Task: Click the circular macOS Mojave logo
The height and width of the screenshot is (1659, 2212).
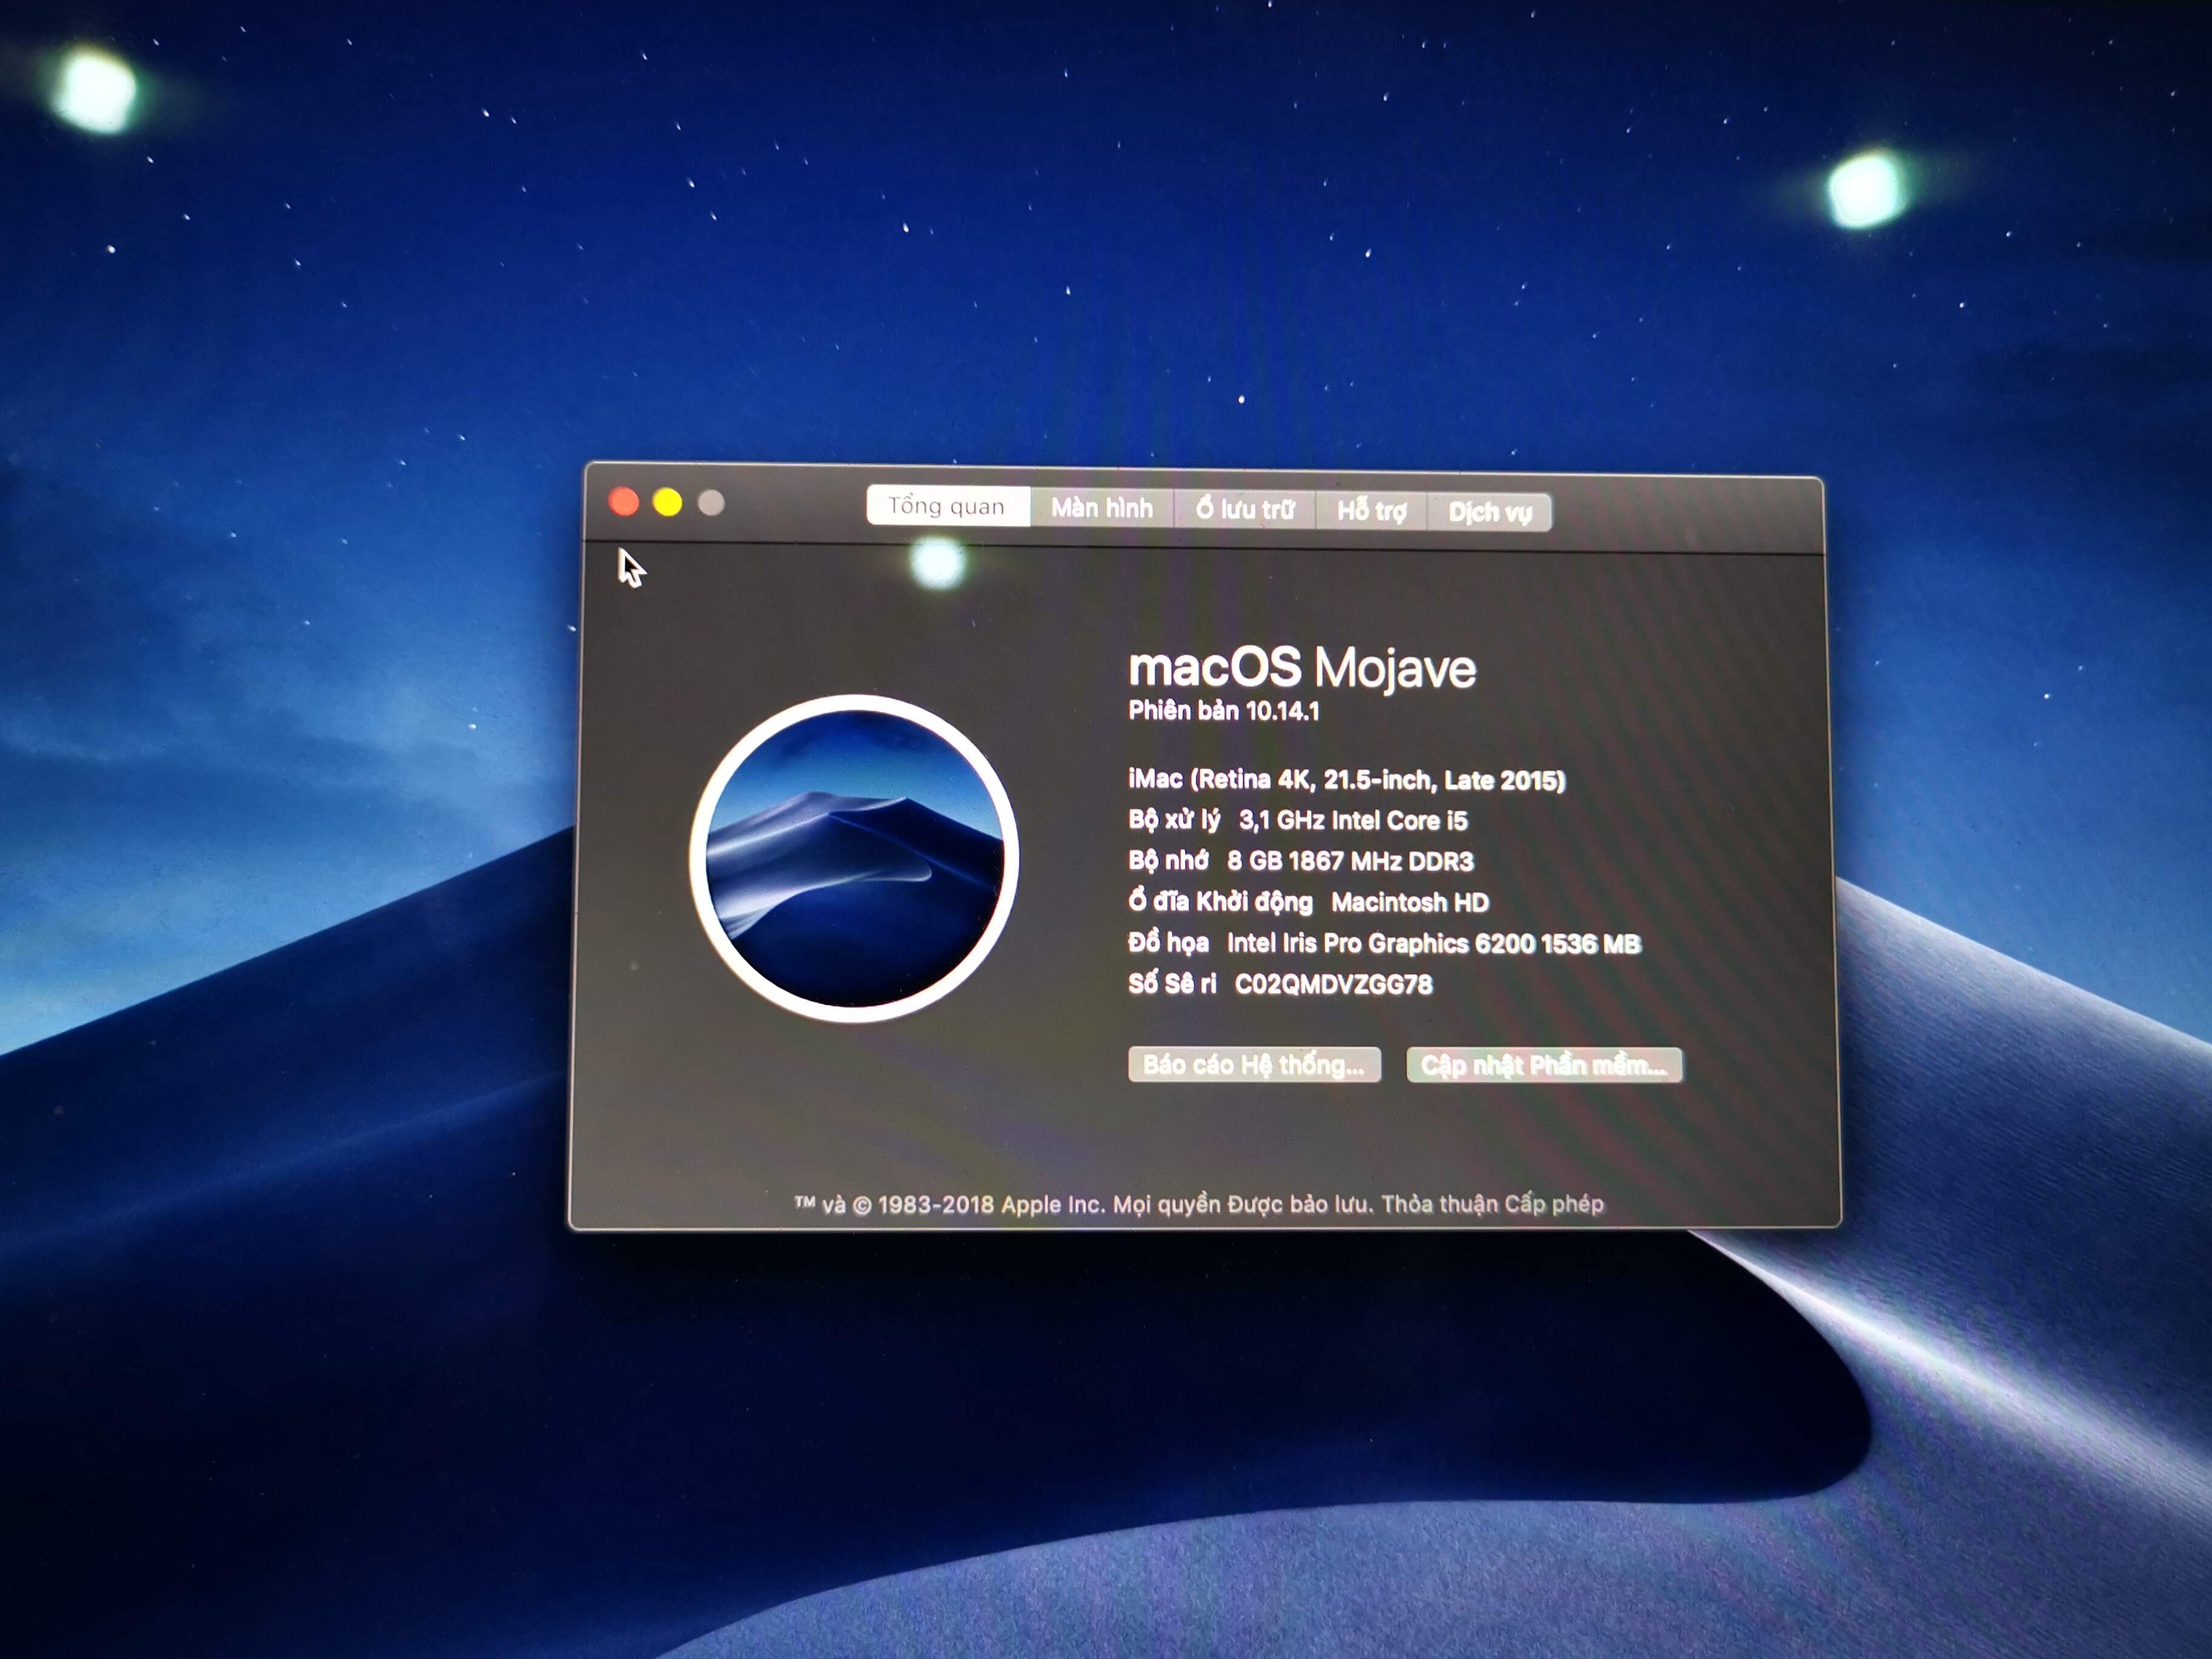Action: click(854, 858)
